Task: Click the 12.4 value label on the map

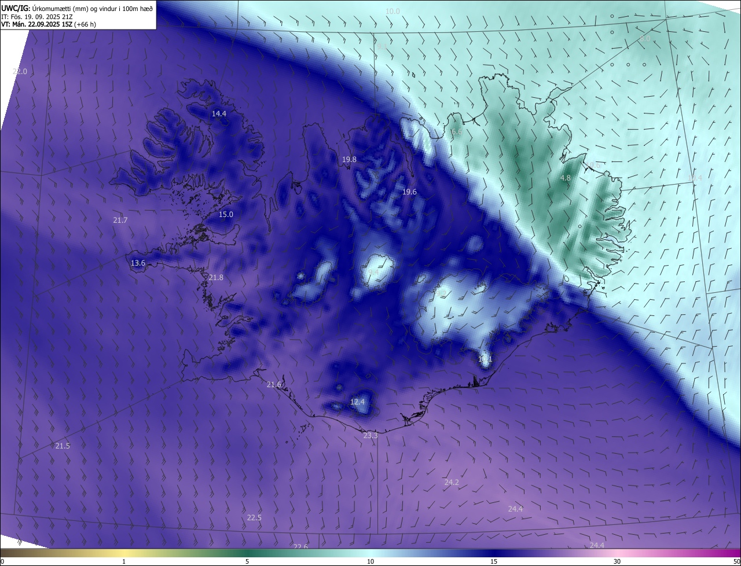Action: click(x=358, y=402)
